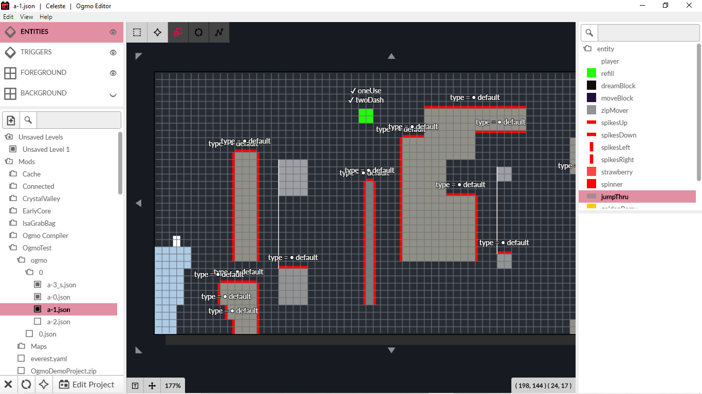Select the rotate tool in the toolbar
The image size is (702, 394).
pyautogui.click(x=198, y=32)
